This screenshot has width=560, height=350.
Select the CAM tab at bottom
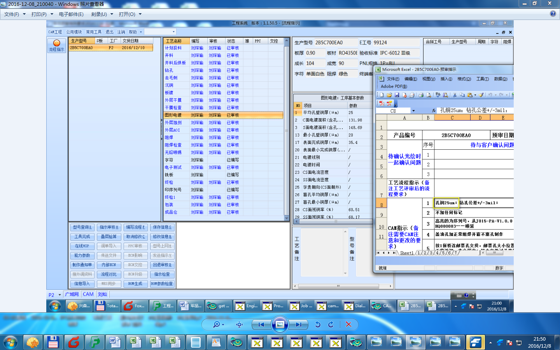[x=88, y=294]
